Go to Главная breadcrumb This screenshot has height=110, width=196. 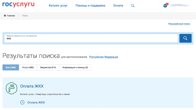[11, 16]
